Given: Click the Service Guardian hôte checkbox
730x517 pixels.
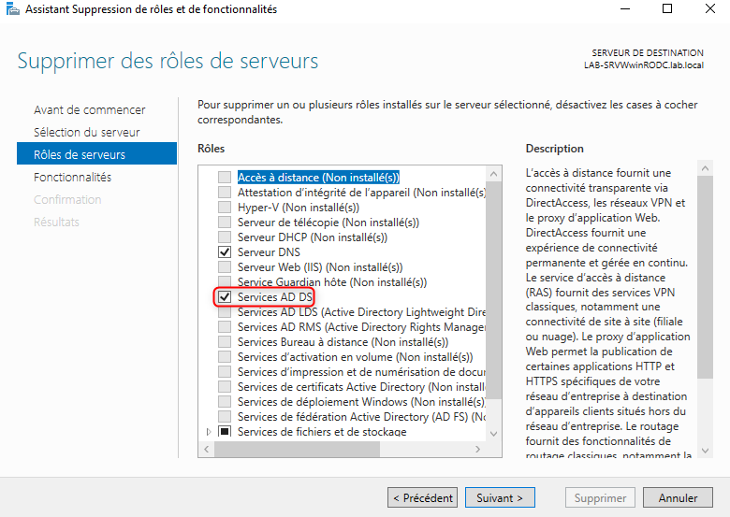Looking at the screenshot, I should (225, 281).
